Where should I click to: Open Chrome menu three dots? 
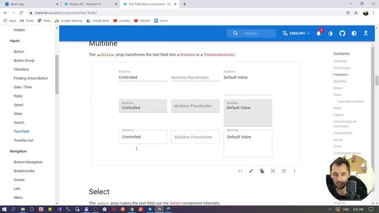tap(374, 13)
